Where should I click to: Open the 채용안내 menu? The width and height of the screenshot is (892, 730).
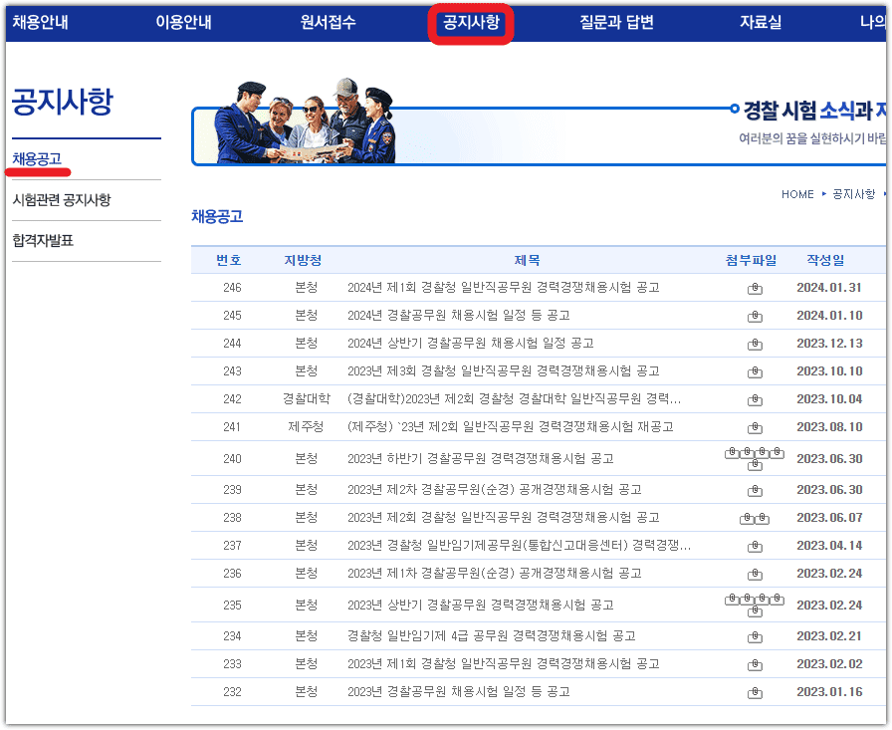click(37, 18)
